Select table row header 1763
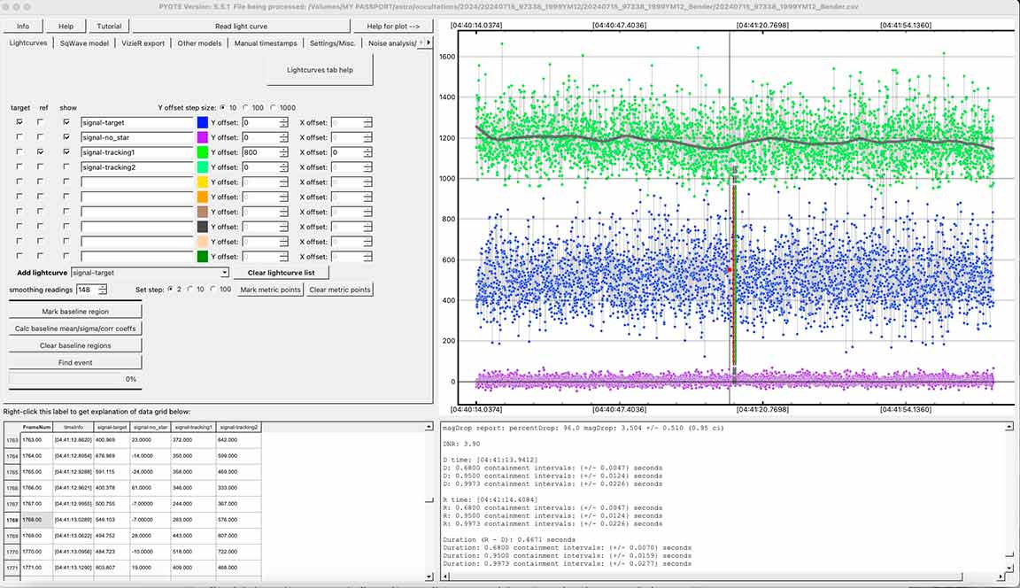This screenshot has width=1020, height=588. 12,440
